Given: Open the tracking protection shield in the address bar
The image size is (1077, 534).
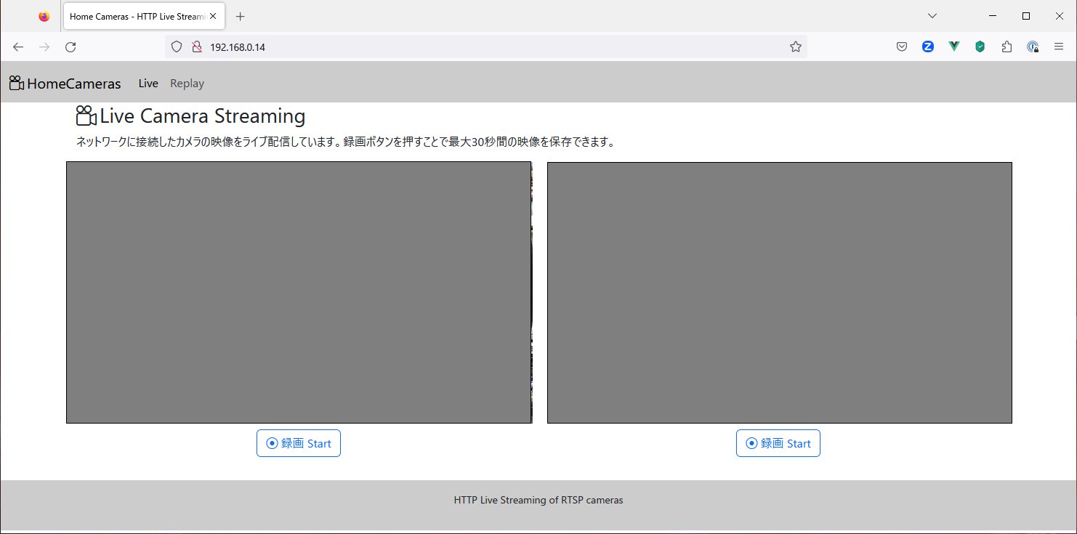Looking at the screenshot, I should tap(177, 46).
